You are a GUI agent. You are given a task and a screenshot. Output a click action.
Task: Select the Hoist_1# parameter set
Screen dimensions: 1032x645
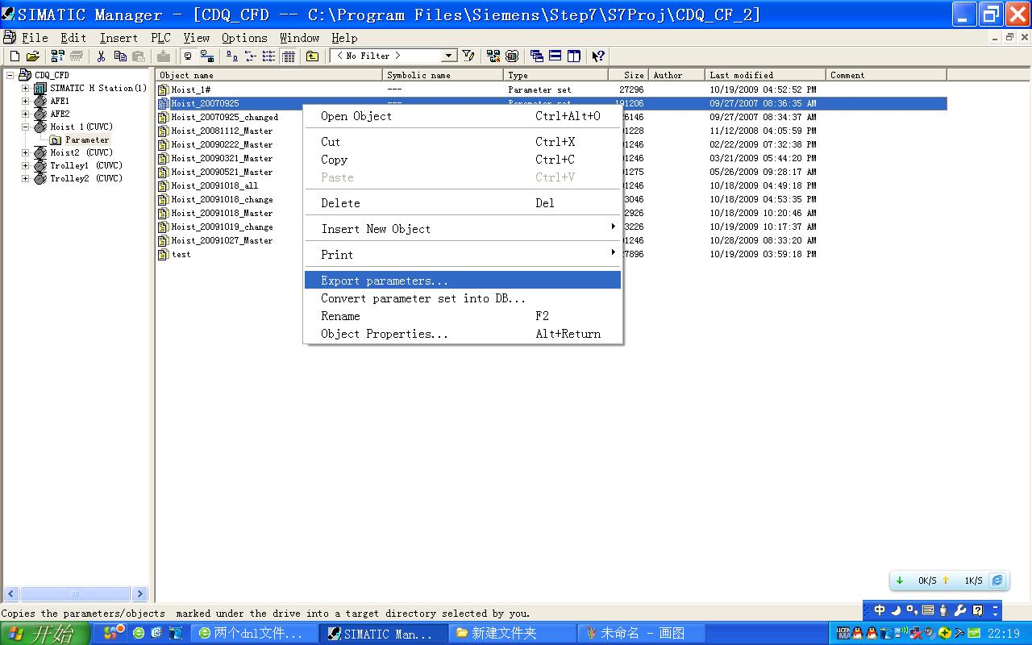click(191, 89)
